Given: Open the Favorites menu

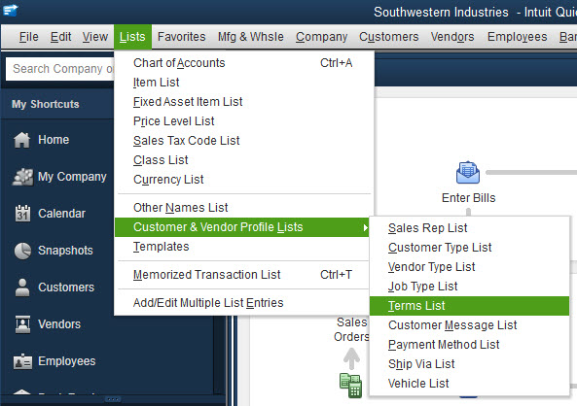Looking at the screenshot, I should click(181, 37).
